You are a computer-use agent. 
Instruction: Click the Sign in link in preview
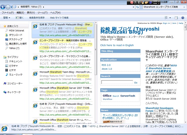pos(166,23)
